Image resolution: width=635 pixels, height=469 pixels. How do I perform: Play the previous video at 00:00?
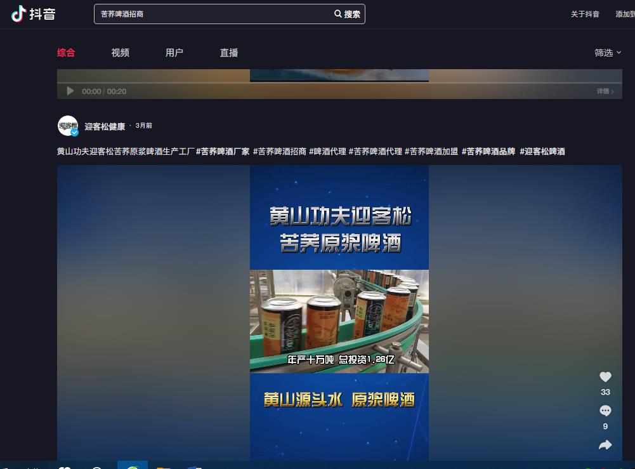[70, 91]
